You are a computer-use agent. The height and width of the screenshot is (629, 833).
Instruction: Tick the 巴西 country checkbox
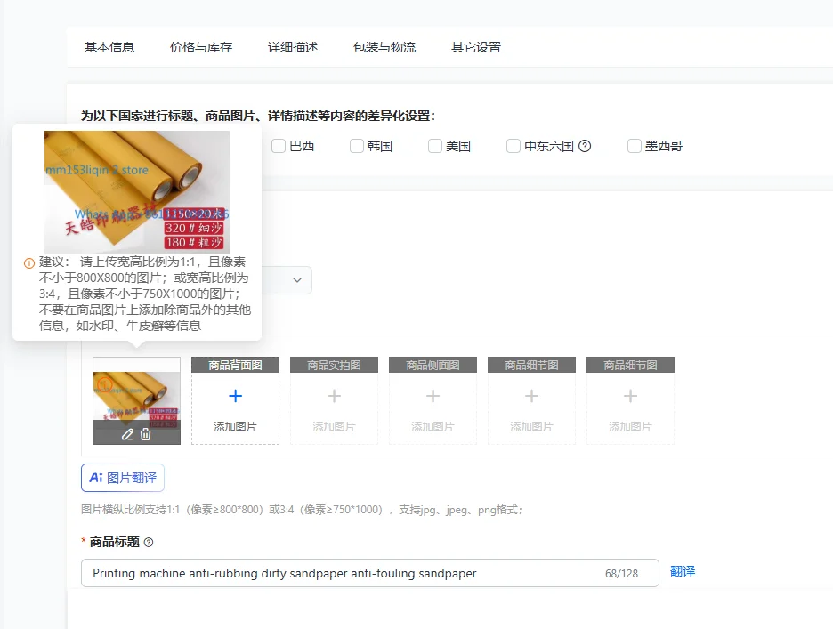point(279,146)
